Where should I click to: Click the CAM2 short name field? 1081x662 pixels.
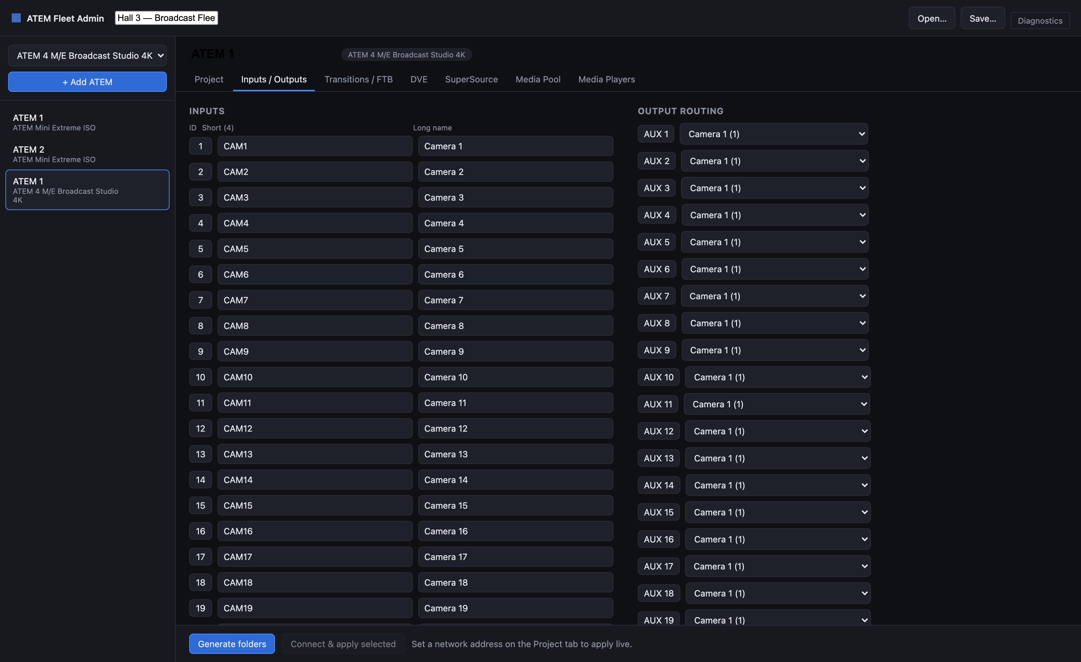coord(315,172)
